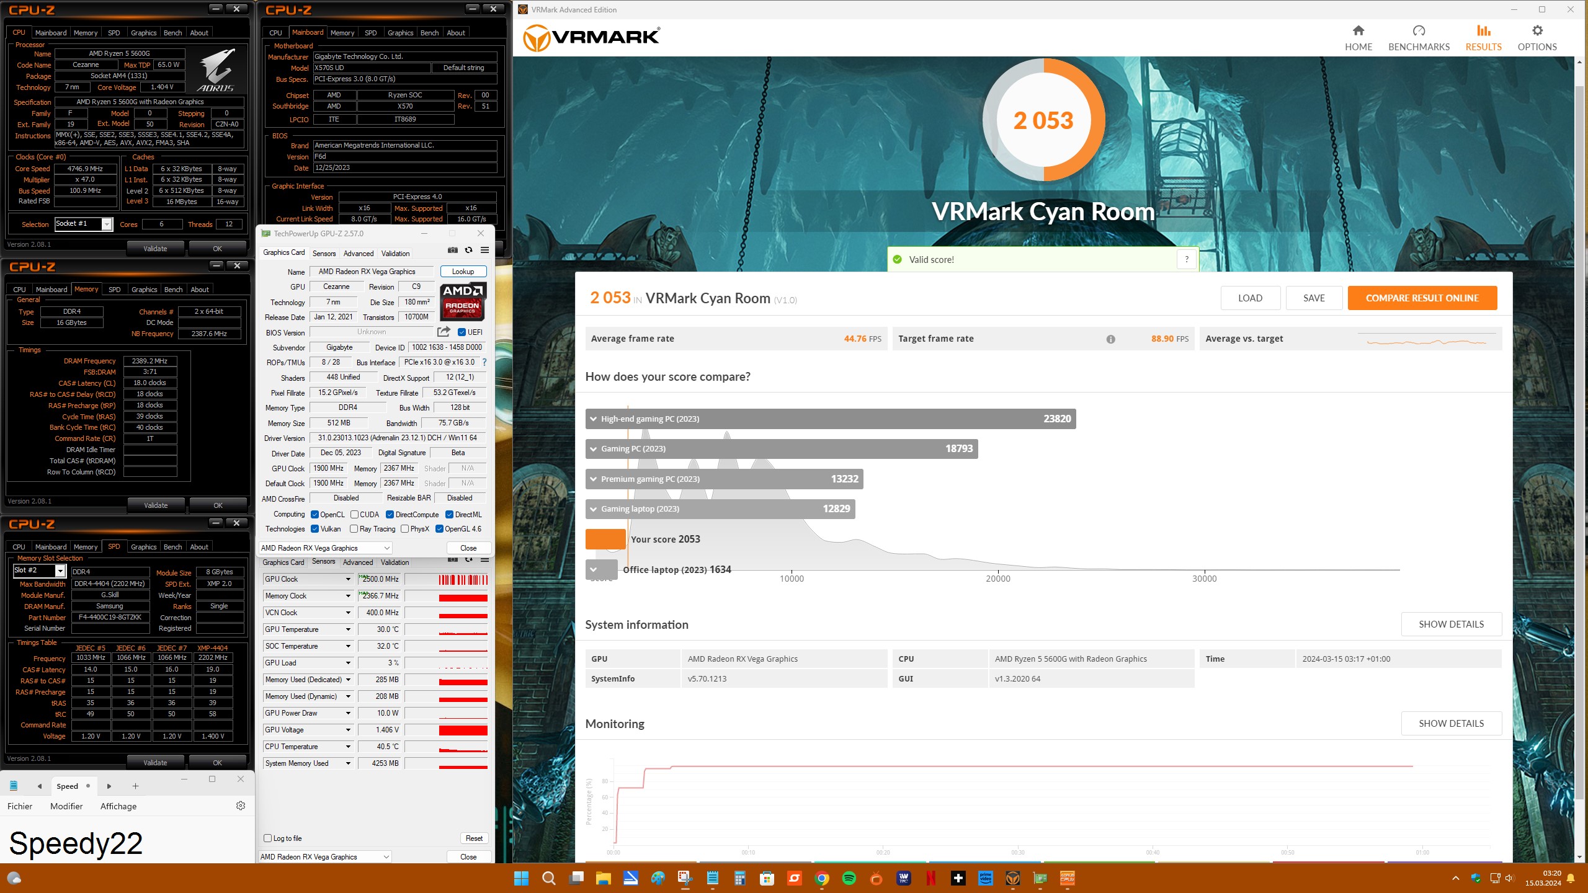Open GPU Temperature sensor dropdown
The height and width of the screenshot is (893, 1588).
tap(348, 629)
